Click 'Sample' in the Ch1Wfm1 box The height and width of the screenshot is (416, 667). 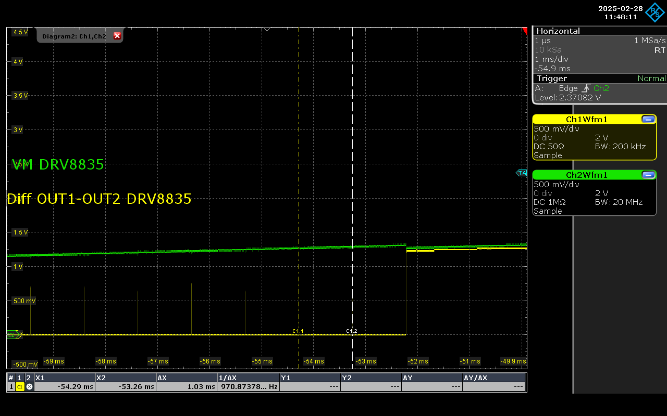(x=548, y=155)
